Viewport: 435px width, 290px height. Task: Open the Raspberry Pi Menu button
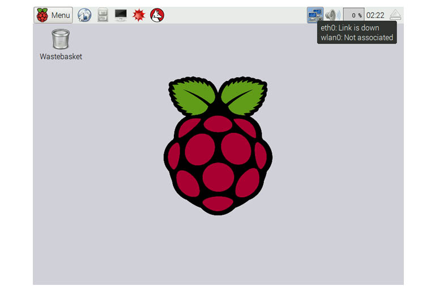tap(53, 15)
